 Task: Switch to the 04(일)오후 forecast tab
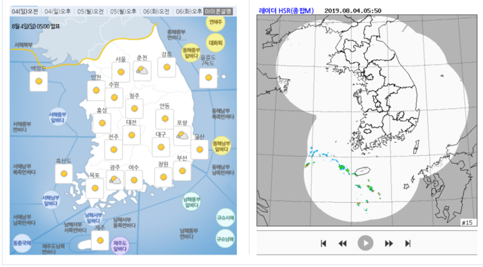point(57,11)
